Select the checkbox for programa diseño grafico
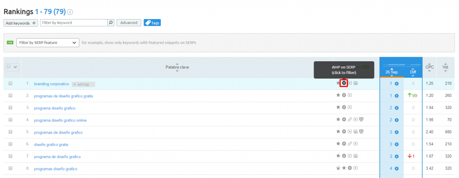459x178 pixels. [10, 108]
